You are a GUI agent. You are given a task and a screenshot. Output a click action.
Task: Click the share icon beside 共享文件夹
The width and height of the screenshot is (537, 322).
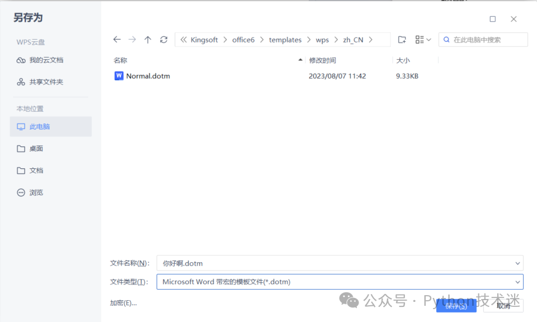coord(21,82)
